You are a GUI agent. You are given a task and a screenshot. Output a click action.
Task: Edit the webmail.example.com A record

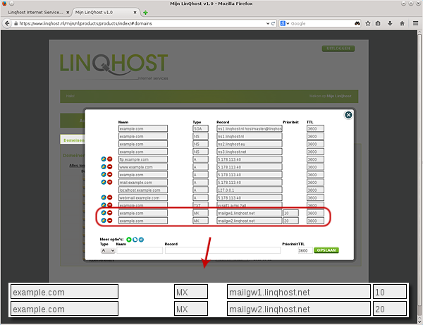point(104,197)
